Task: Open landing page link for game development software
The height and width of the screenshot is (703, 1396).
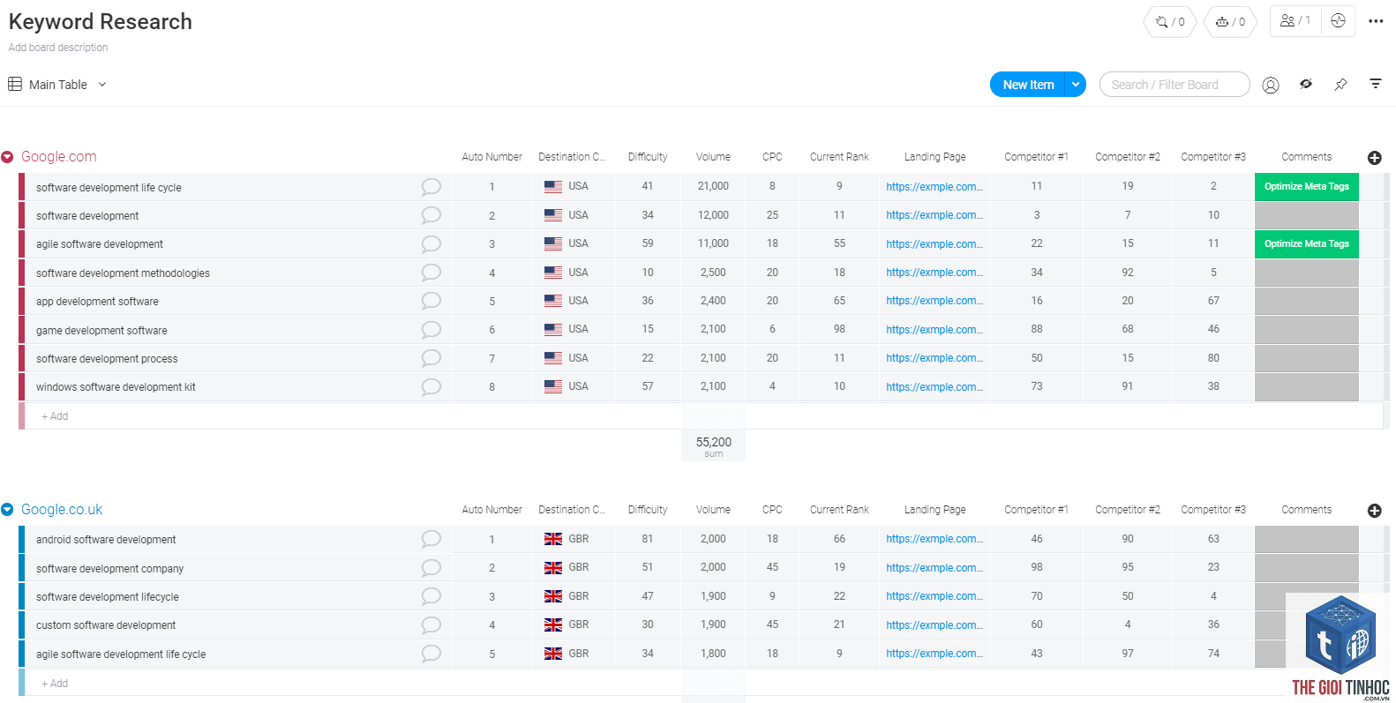Action: (x=934, y=330)
